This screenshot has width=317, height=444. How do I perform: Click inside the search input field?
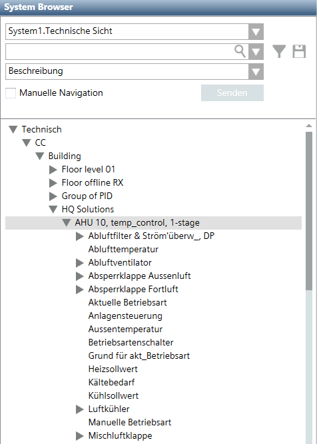120,51
